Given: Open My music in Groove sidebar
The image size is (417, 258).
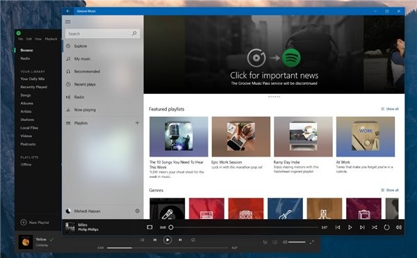Looking at the screenshot, I should (103, 59).
